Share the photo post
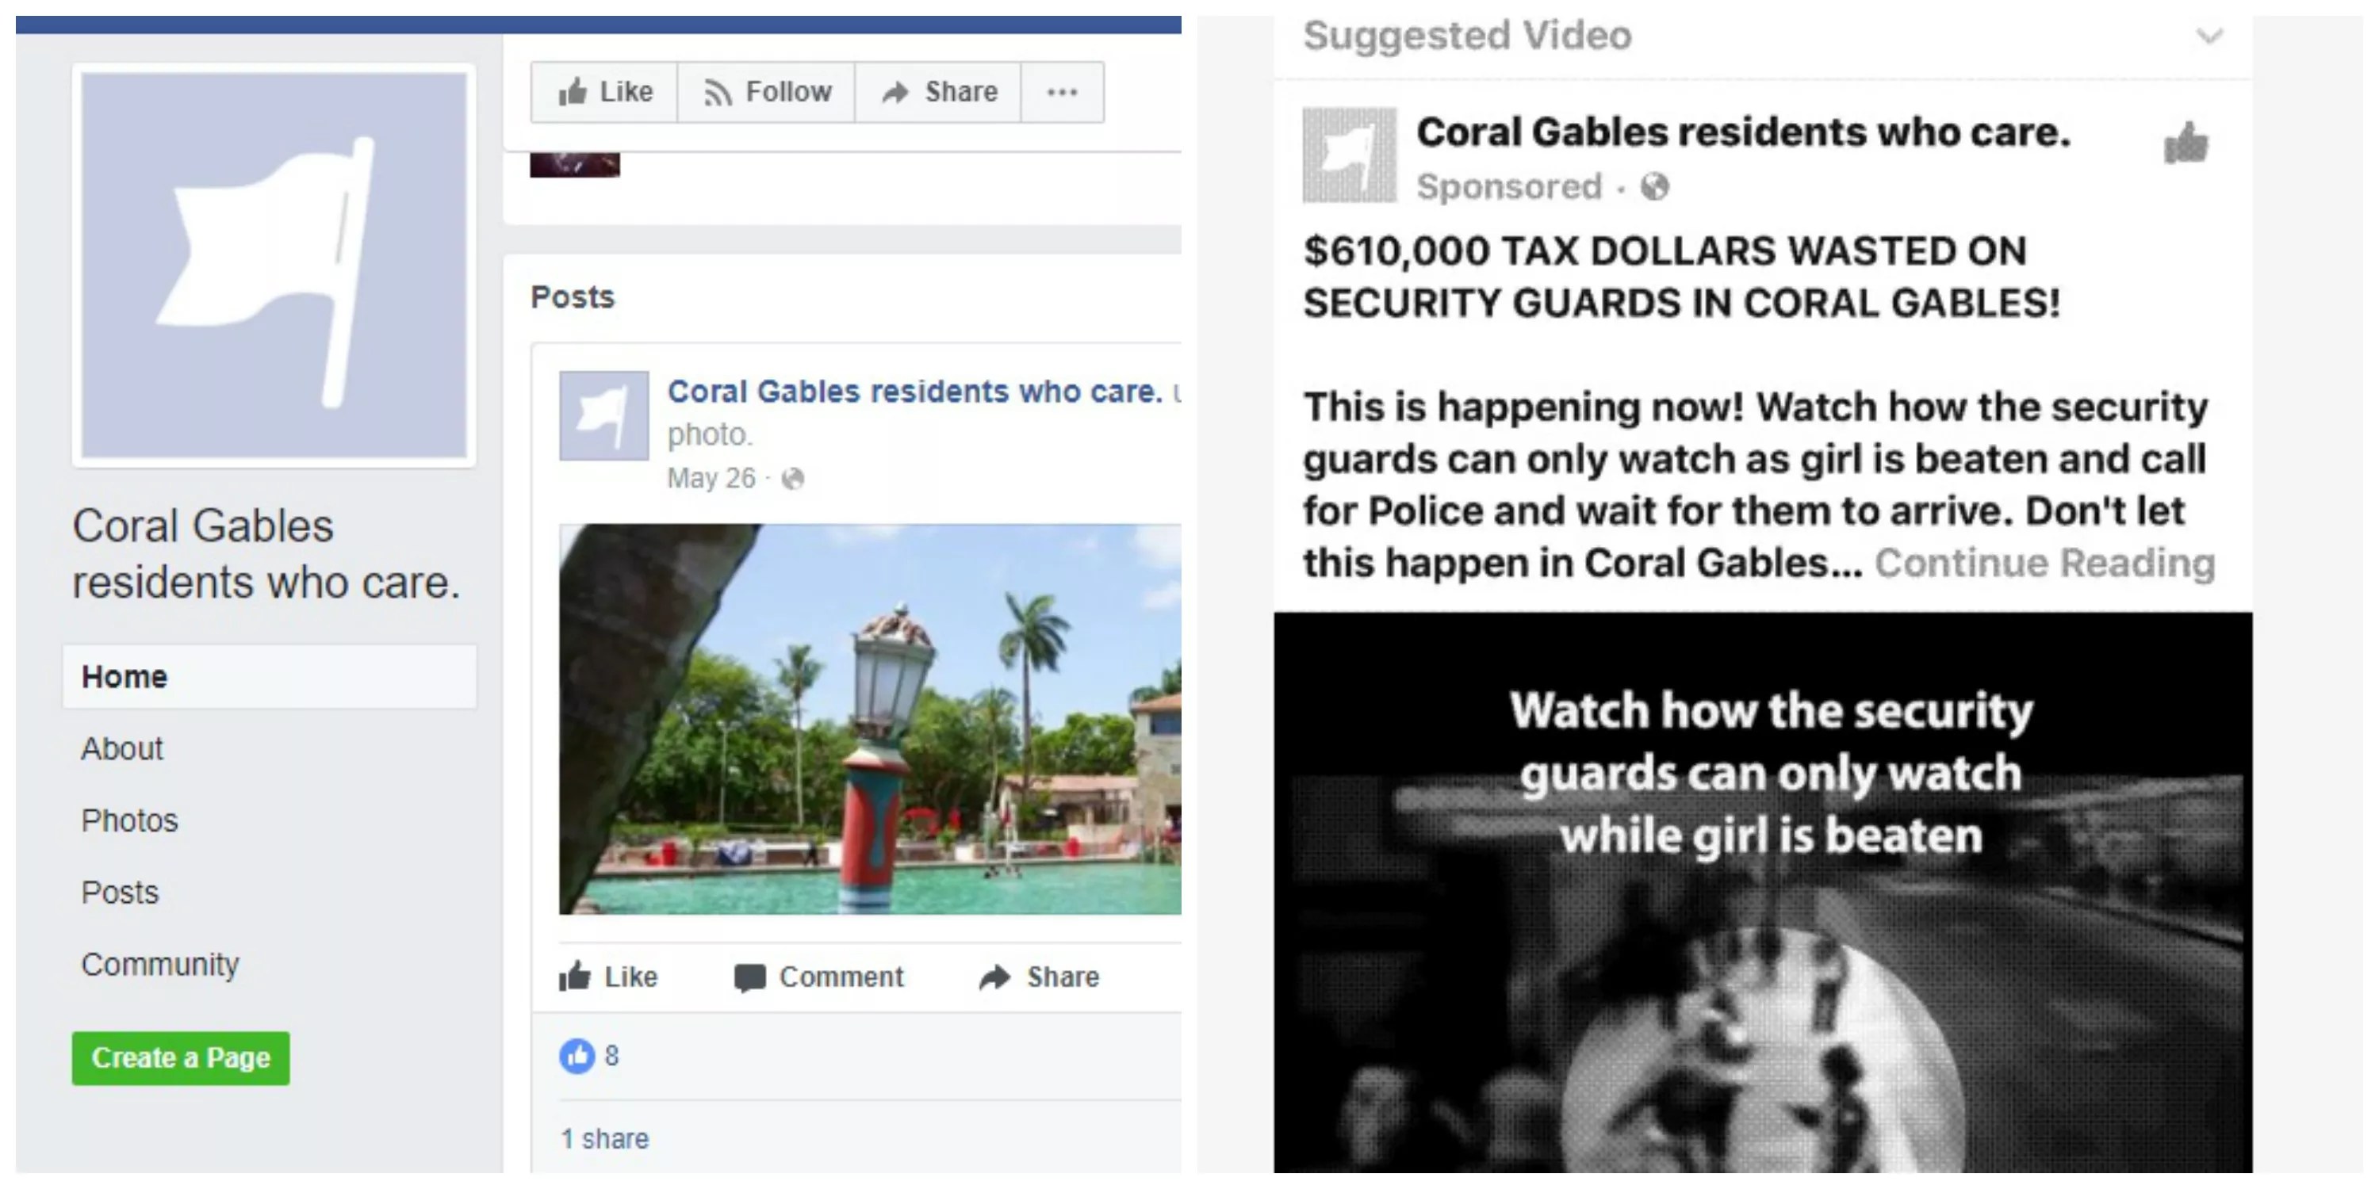 tap(1040, 977)
